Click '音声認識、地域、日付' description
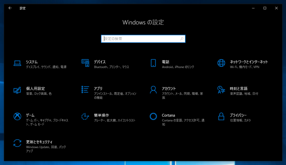The height and width of the screenshot is (165, 286). (244, 93)
